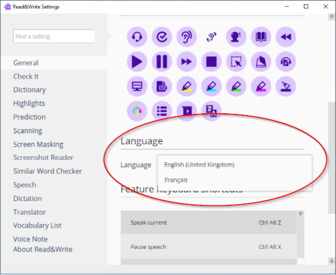The height and width of the screenshot is (275, 336).
Task: Go to Translator settings in the sidebar
Action: (29, 212)
